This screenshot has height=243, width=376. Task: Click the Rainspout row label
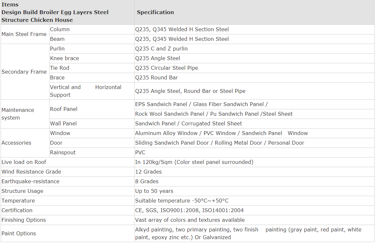click(63, 152)
